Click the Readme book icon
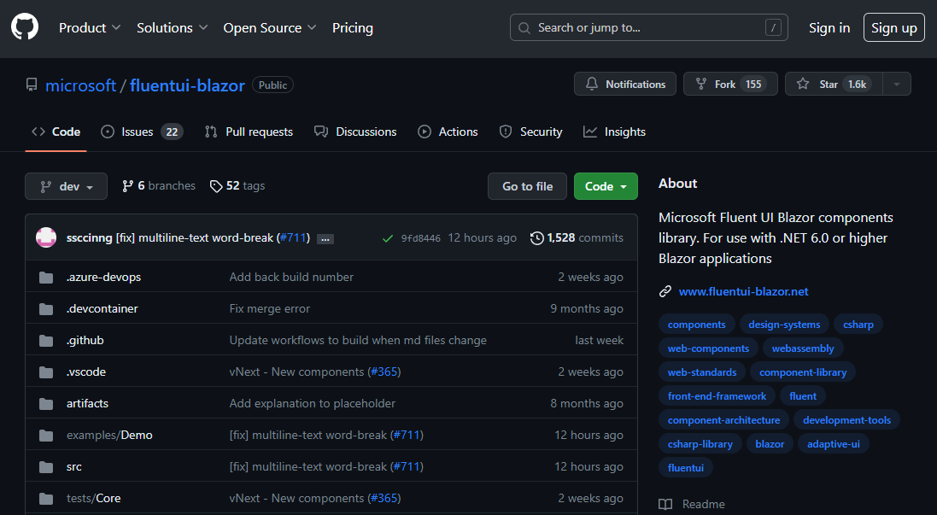 (665, 504)
